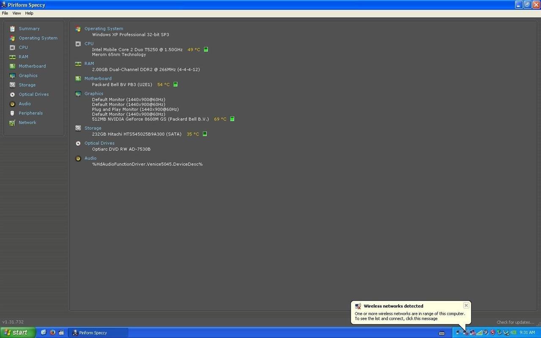This screenshot has height=338, width=541.
Task: Click '232GB Hitachi HTS545025B9A300 (SATA)' text
Action: [x=137, y=134]
